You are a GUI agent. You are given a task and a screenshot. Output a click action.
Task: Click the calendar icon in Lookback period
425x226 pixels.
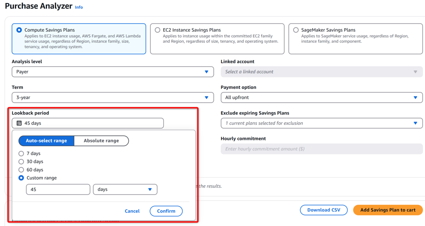(19, 123)
